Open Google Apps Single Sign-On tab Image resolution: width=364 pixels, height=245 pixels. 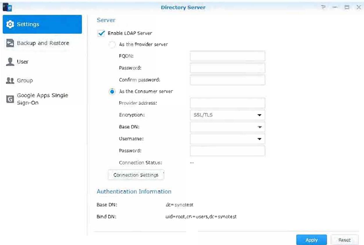pos(42,99)
